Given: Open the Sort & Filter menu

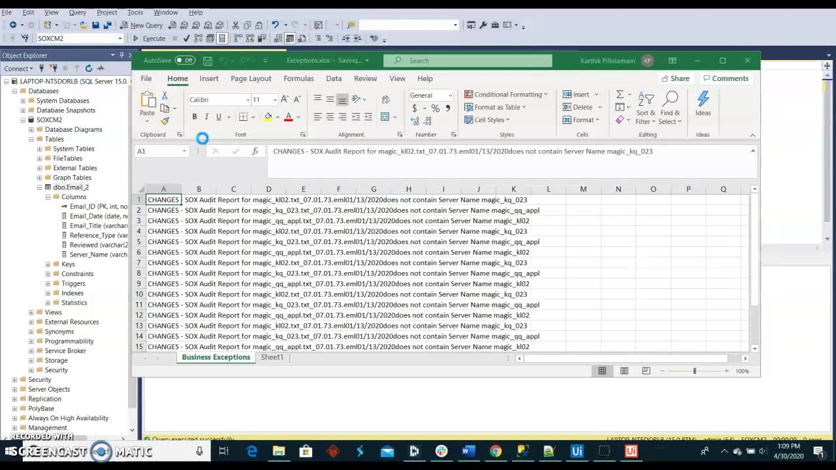Looking at the screenshot, I should (x=645, y=108).
